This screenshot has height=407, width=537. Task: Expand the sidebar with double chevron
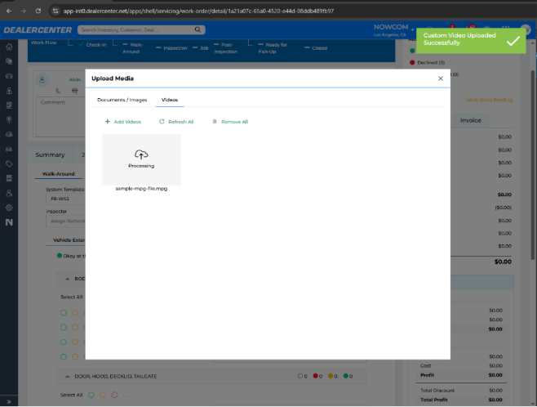click(9, 401)
